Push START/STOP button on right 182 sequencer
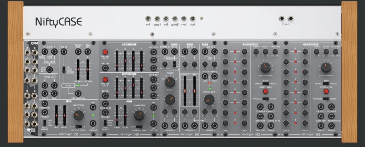Viewport: 365px width, 147px height. [x=326, y=91]
